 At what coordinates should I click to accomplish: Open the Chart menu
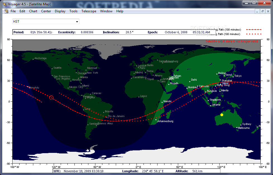tap(33, 11)
